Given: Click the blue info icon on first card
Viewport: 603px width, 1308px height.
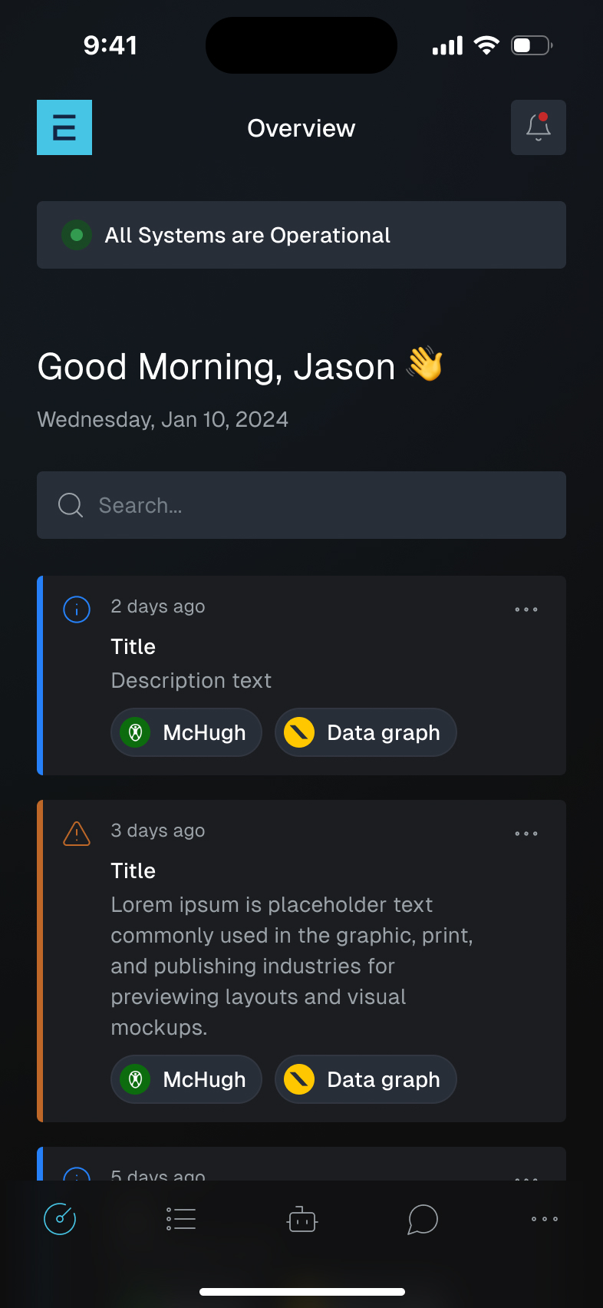Looking at the screenshot, I should click(x=77, y=609).
